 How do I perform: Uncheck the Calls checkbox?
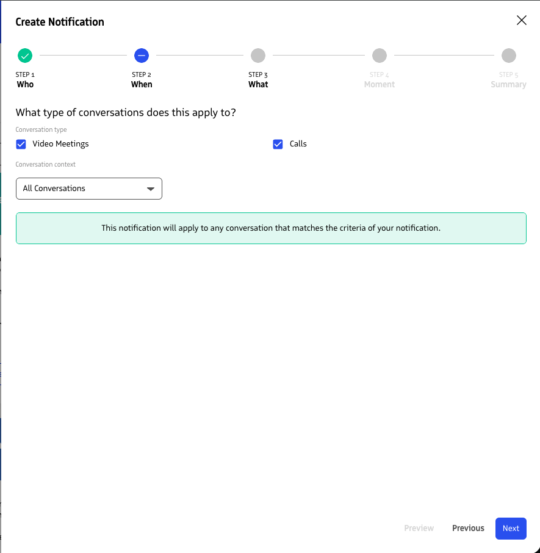coord(278,144)
